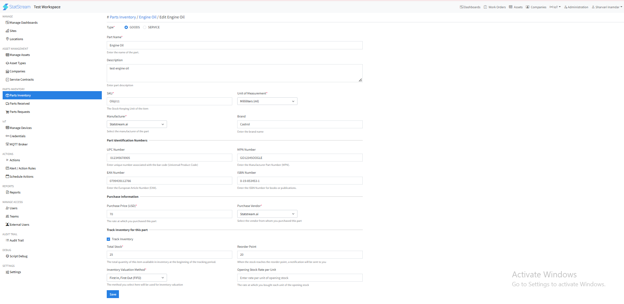Open Script Debug bug icon
This screenshot has height=304, width=624.
coord(7,256)
